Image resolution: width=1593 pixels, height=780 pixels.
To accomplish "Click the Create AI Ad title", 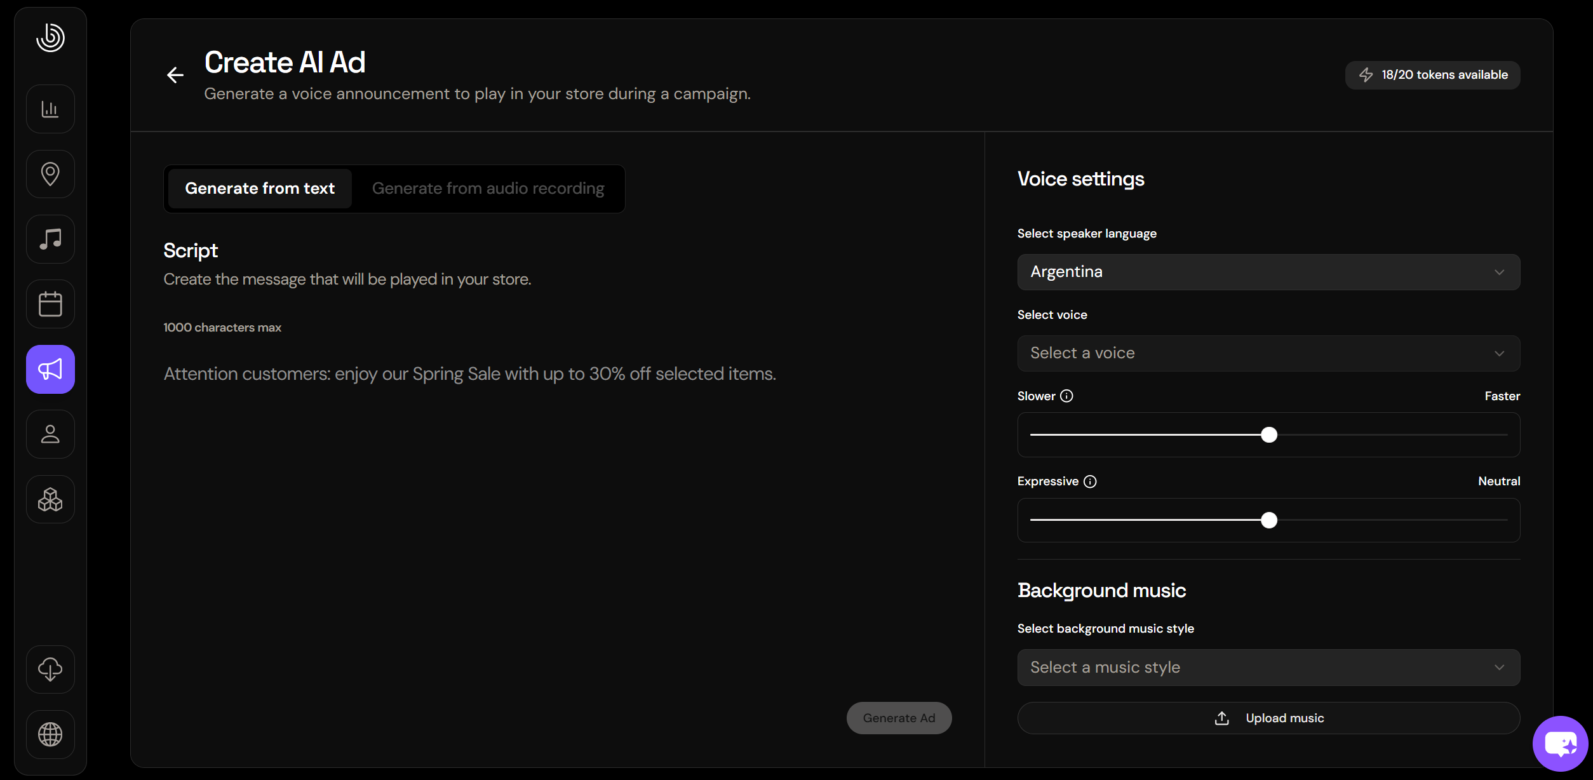I will tap(285, 62).
